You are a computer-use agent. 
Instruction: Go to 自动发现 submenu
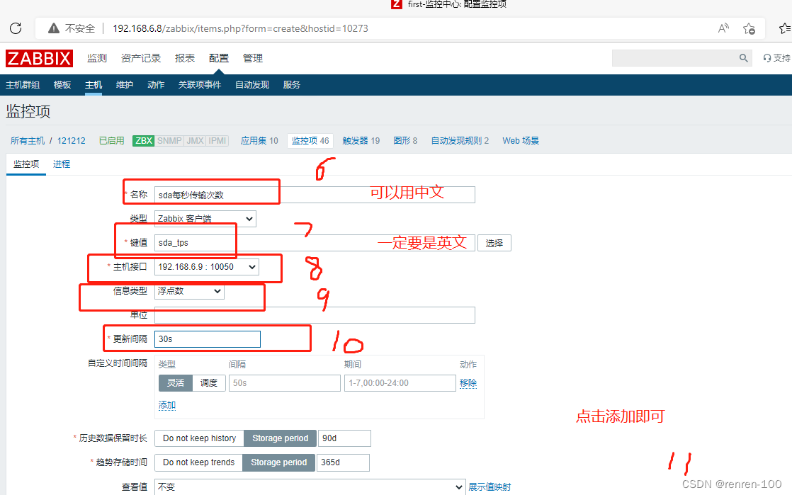(252, 85)
